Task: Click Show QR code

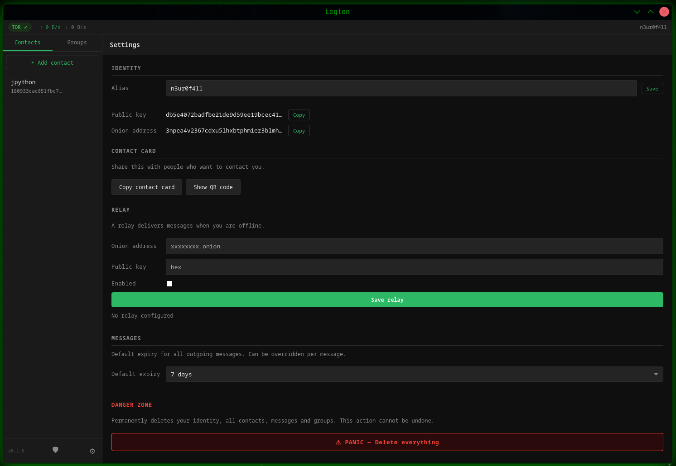Action: click(213, 187)
